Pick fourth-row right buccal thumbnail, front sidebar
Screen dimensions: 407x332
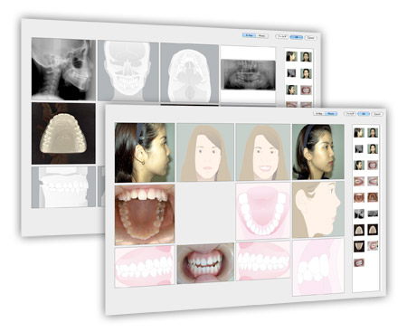pyautogui.click(x=373, y=181)
